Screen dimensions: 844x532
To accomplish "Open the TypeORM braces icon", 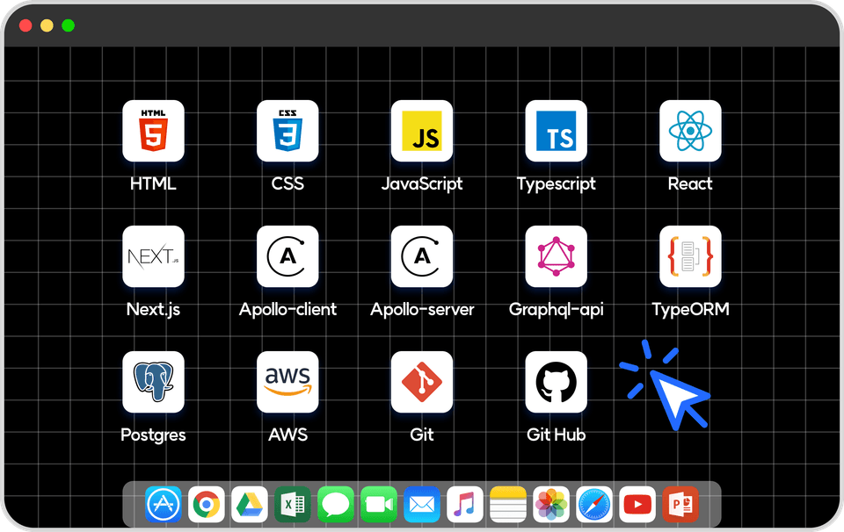I will pos(690,256).
